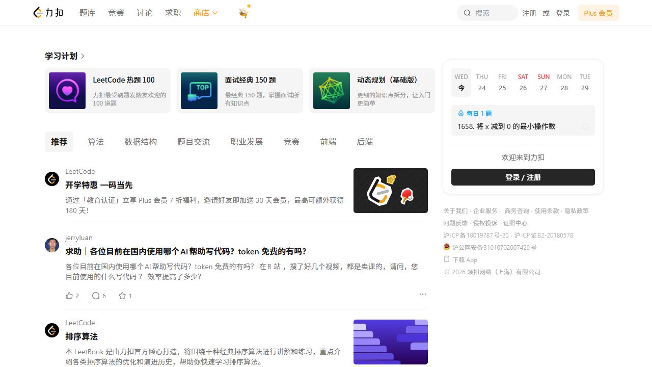Open the 讨论 nav item
Image resolution: width=652 pixels, height=367 pixels.
coord(145,13)
